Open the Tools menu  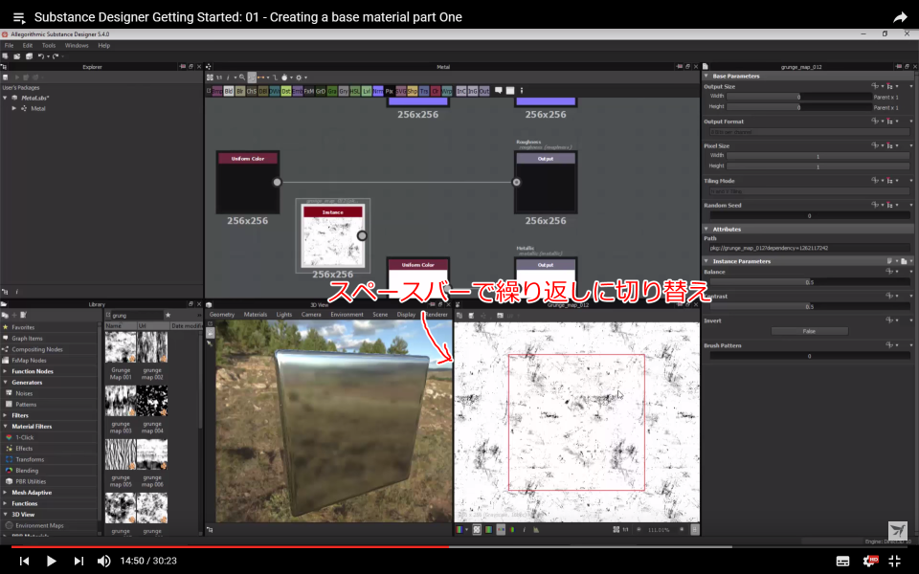pyautogui.click(x=49, y=45)
